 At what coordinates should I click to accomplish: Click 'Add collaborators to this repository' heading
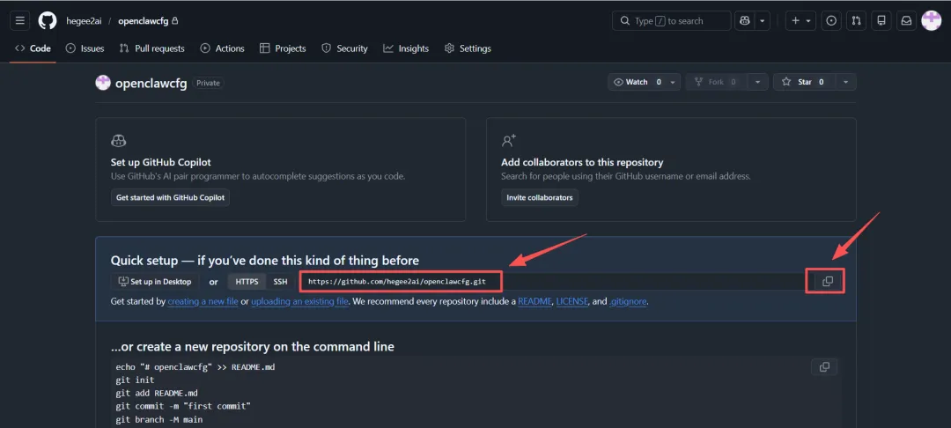pos(582,162)
